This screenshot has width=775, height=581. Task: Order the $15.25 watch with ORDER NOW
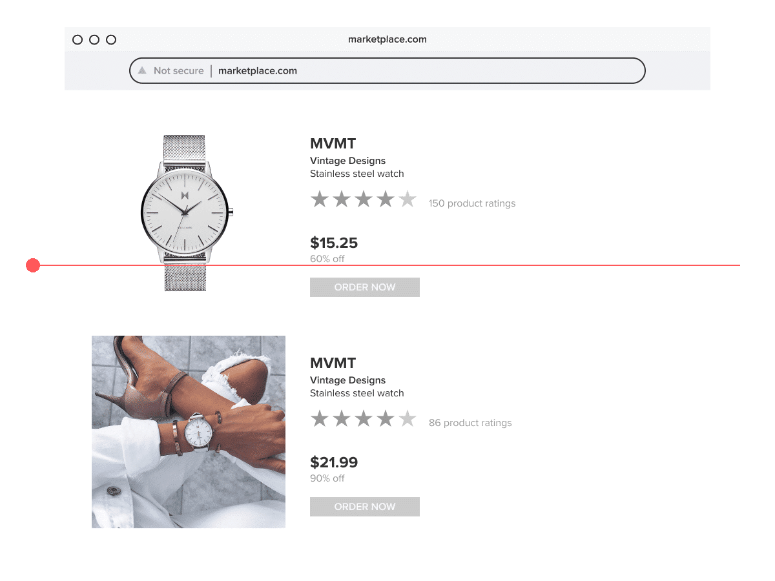[365, 287]
